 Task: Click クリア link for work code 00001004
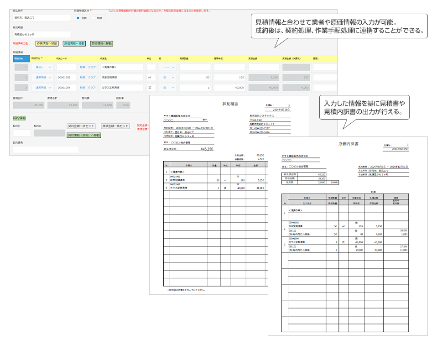click(x=92, y=87)
